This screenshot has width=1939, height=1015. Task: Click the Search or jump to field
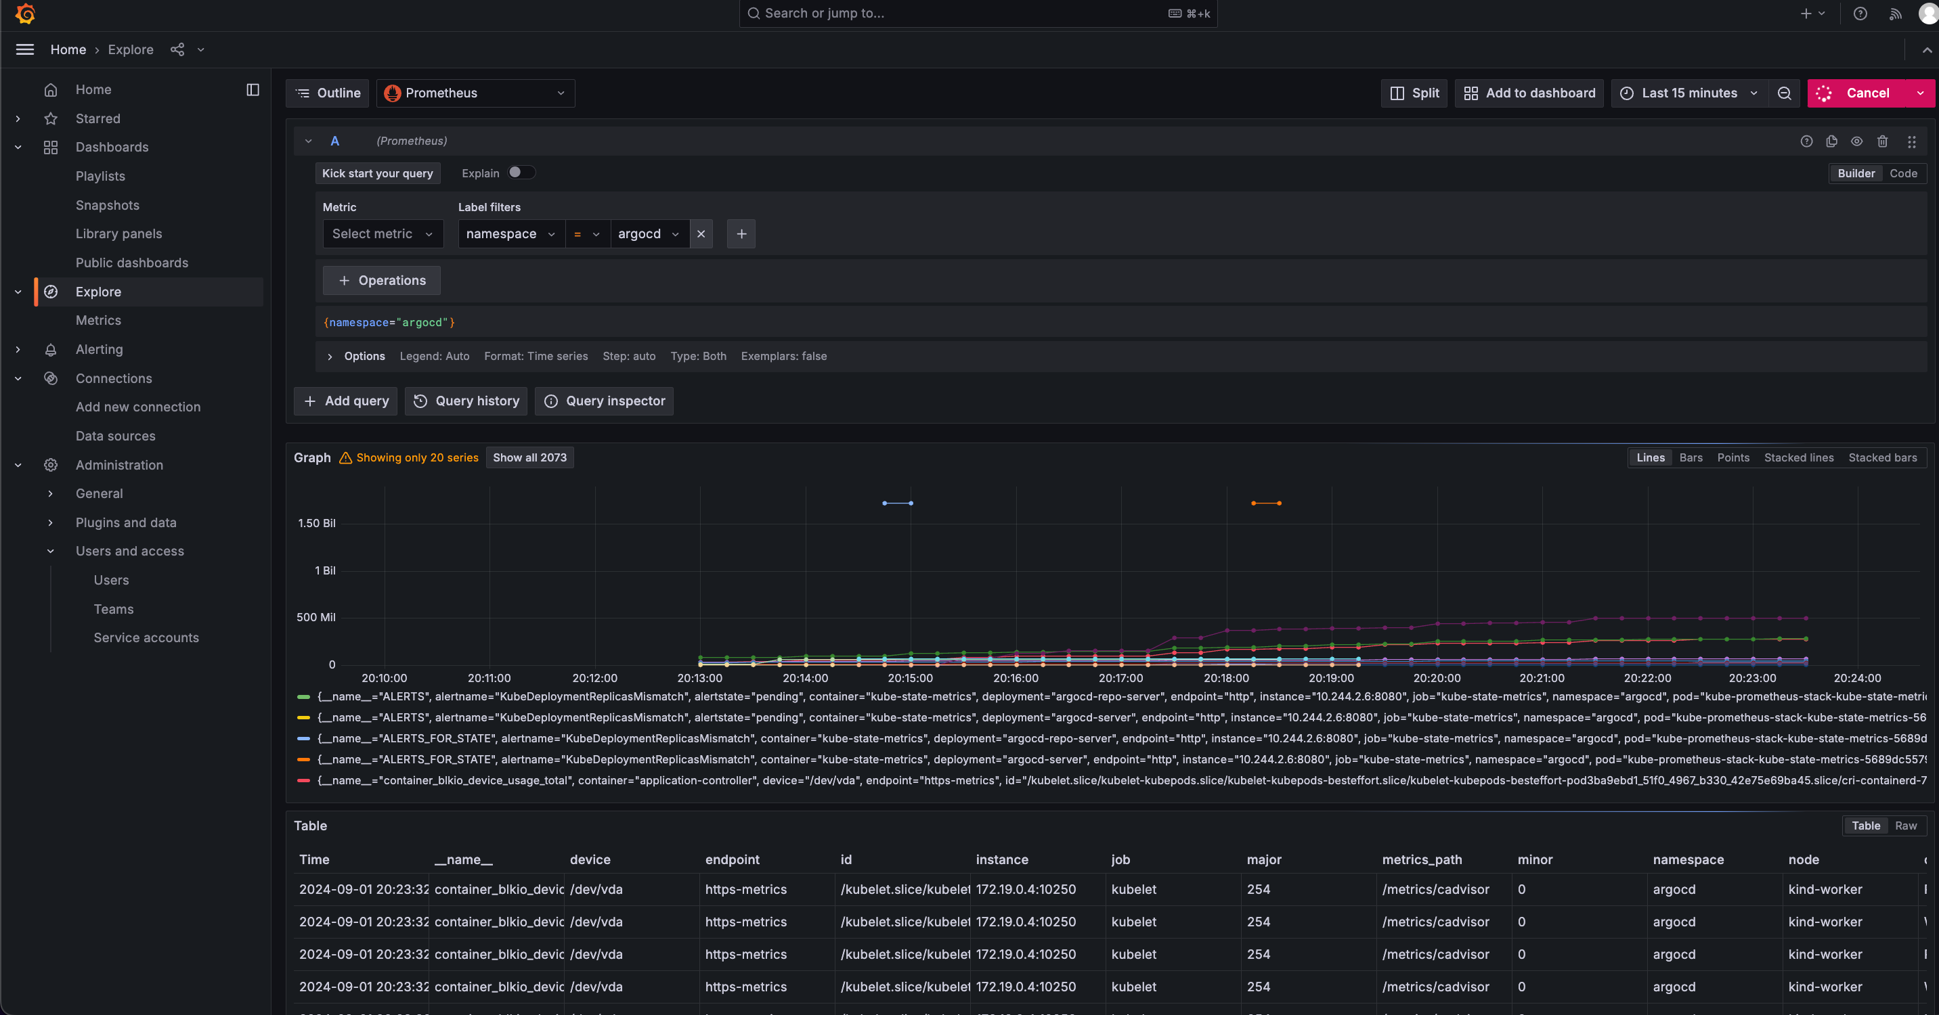tap(977, 14)
